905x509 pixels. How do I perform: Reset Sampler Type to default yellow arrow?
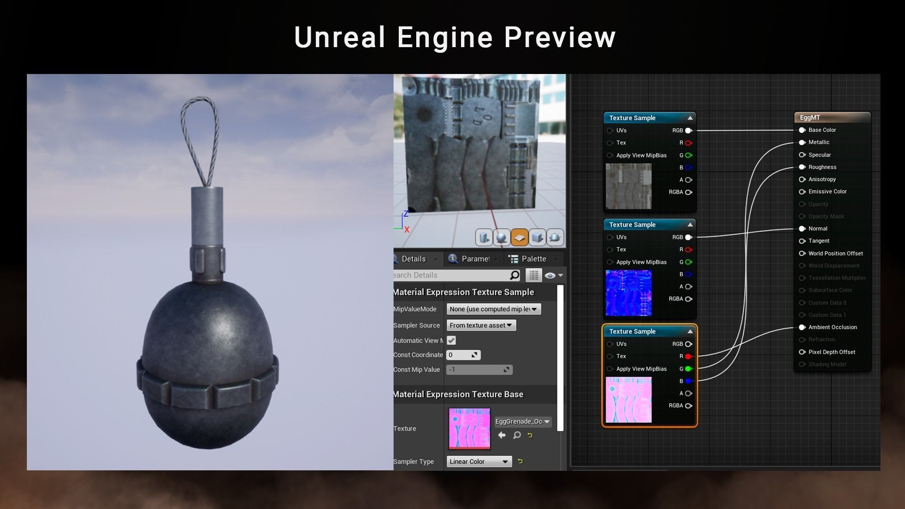[520, 461]
